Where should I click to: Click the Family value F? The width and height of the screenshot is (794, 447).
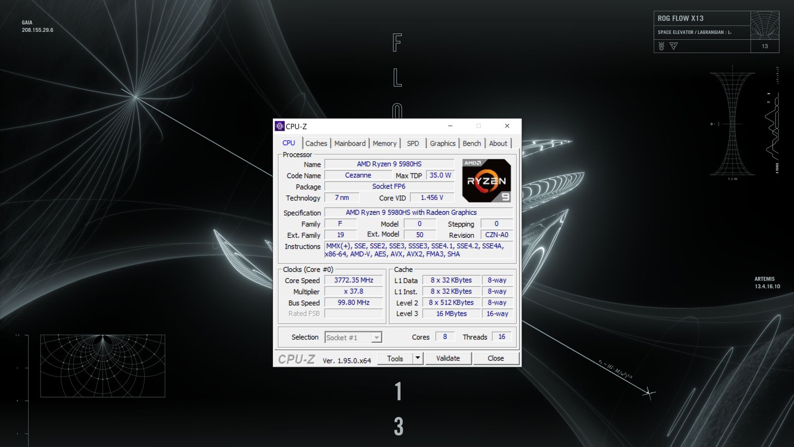coord(340,223)
